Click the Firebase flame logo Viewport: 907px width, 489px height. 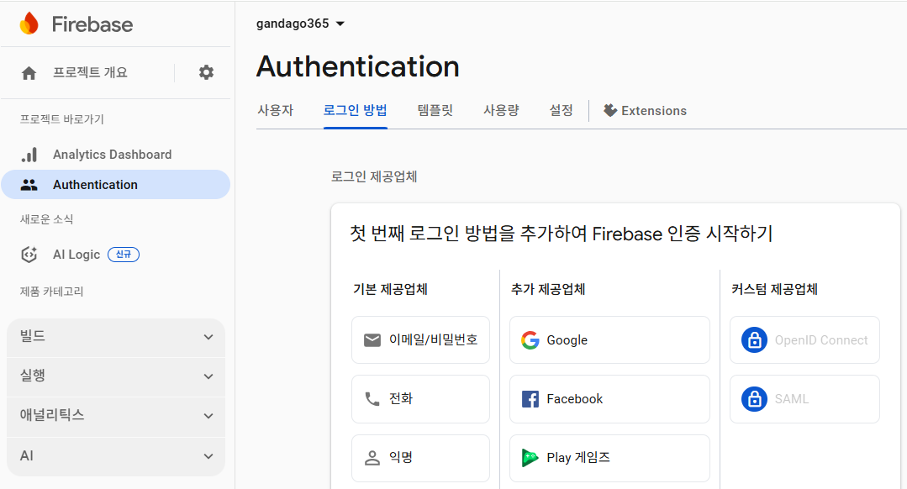coord(29,24)
